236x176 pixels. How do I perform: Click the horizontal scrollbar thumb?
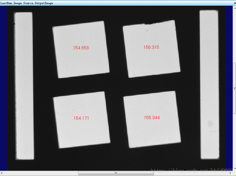click(x=116, y=173)
